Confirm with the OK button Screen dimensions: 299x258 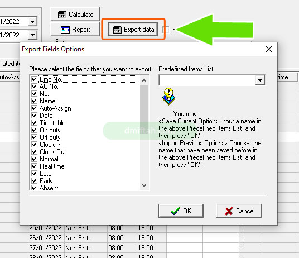(x=181, y=211)
